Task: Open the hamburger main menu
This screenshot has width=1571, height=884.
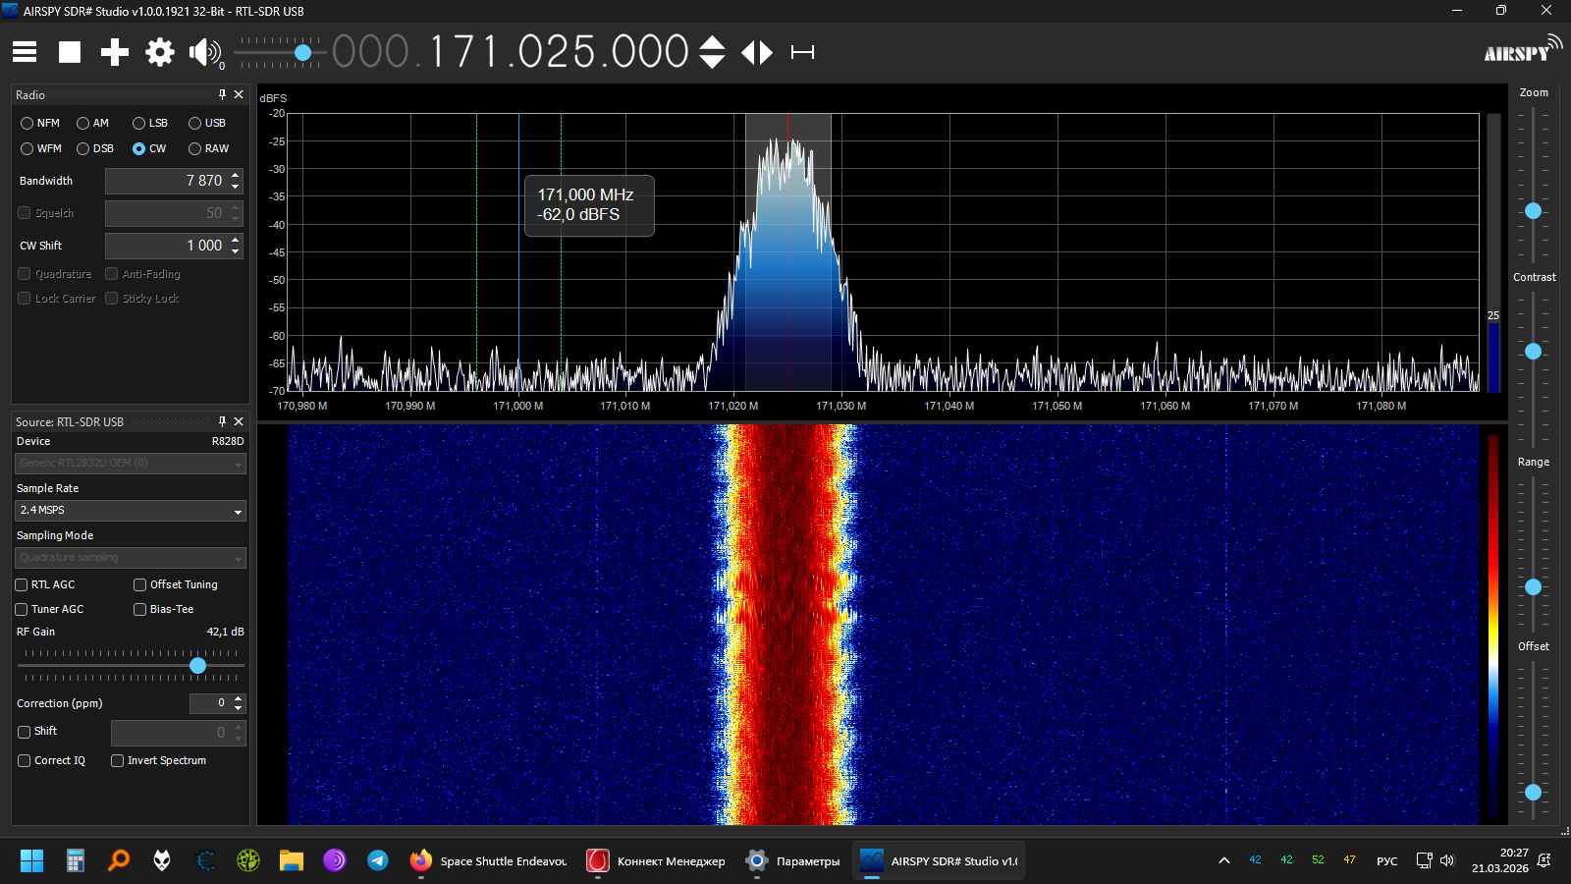Action: [x=25, y=52]
